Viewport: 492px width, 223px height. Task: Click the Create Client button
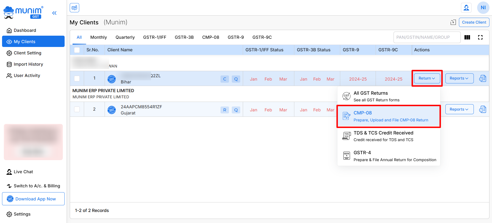point(474,22)
